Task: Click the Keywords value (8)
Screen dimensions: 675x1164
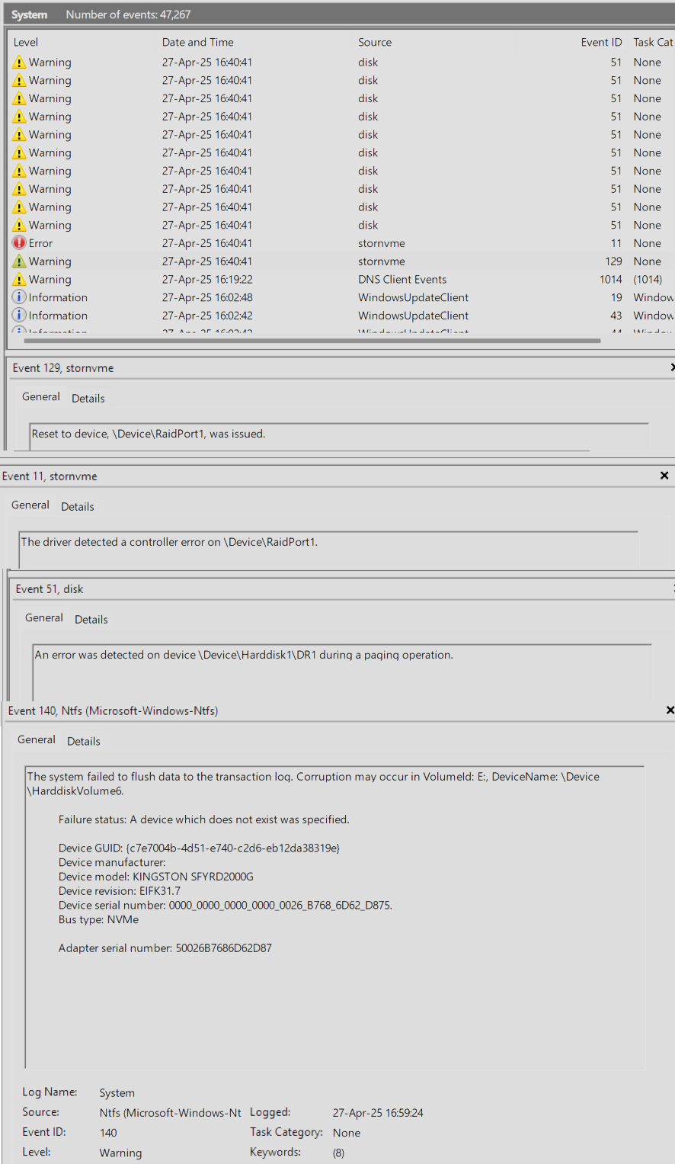Action: pyautogui.click(x=338, y=1153)
